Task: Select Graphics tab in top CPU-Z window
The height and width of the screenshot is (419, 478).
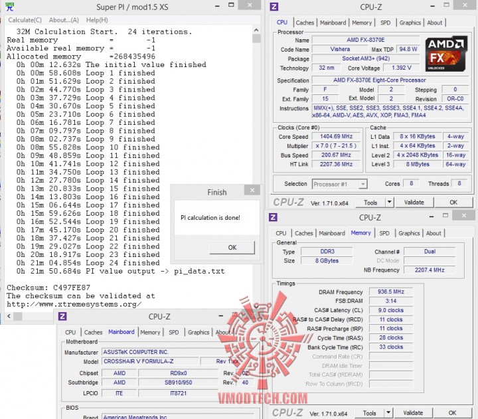Action: click(410, 23)
